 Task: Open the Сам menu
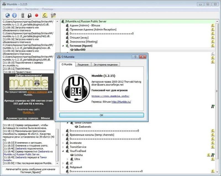point(19,9)
